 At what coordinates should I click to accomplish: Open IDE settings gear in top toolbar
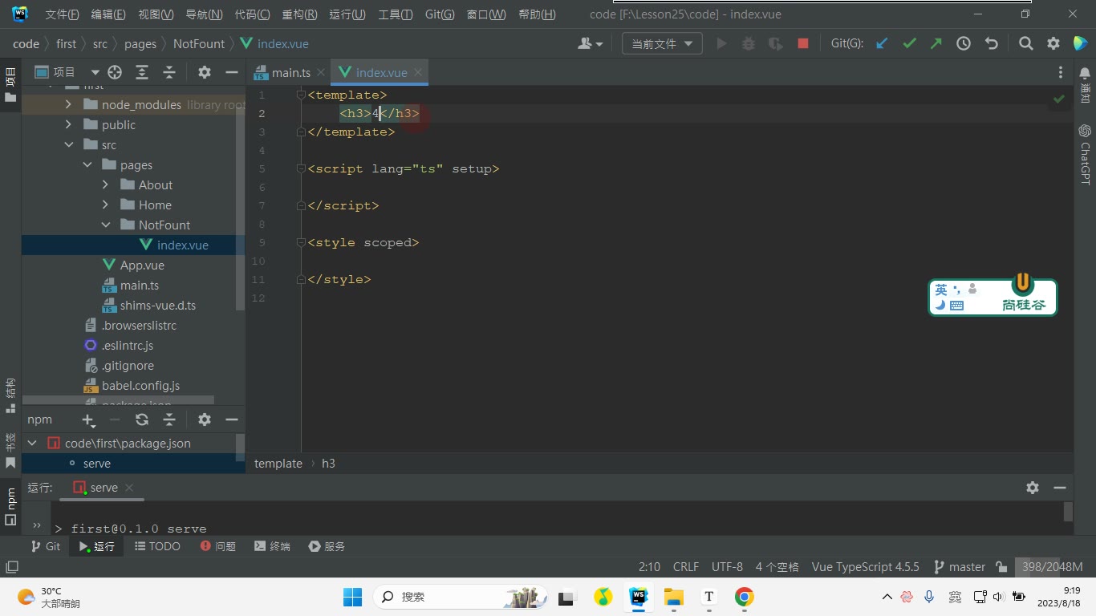click(1053, 44)
